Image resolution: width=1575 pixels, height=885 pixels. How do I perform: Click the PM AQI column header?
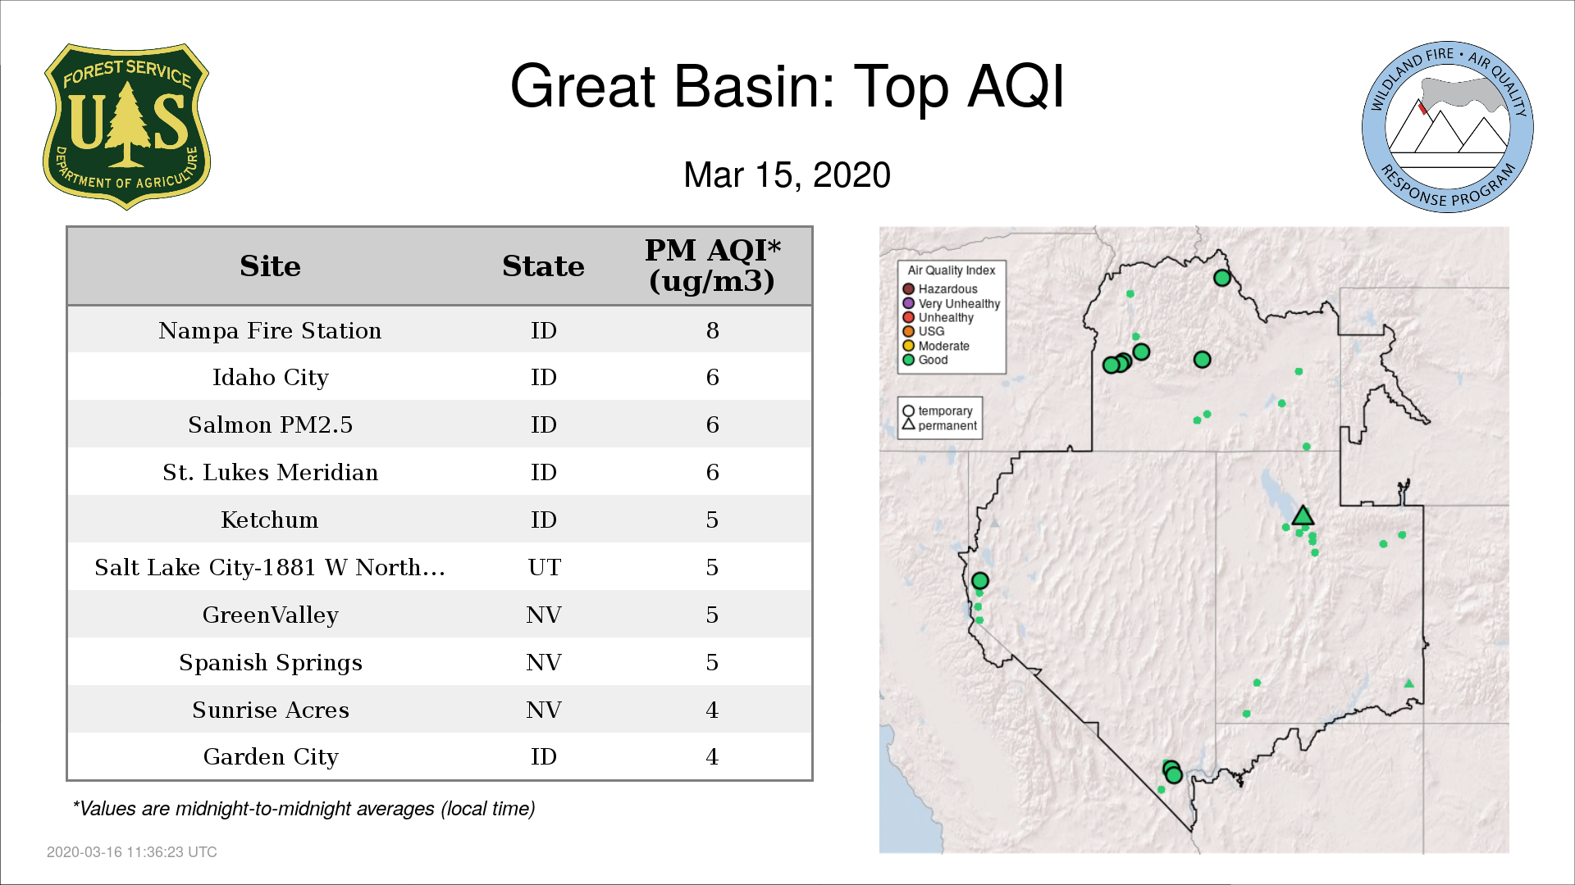pos(712,265)
